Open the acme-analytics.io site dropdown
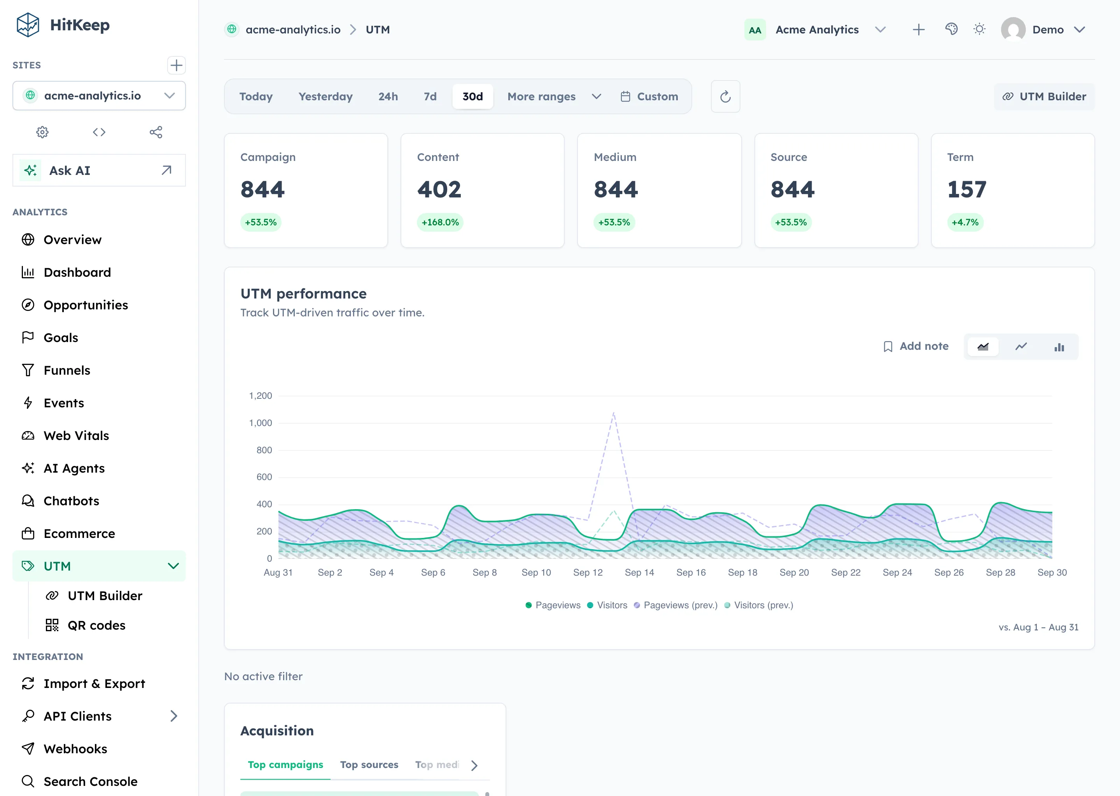Screen dimensions: 1120x796 pyautogui.click(x=99, y=96)
